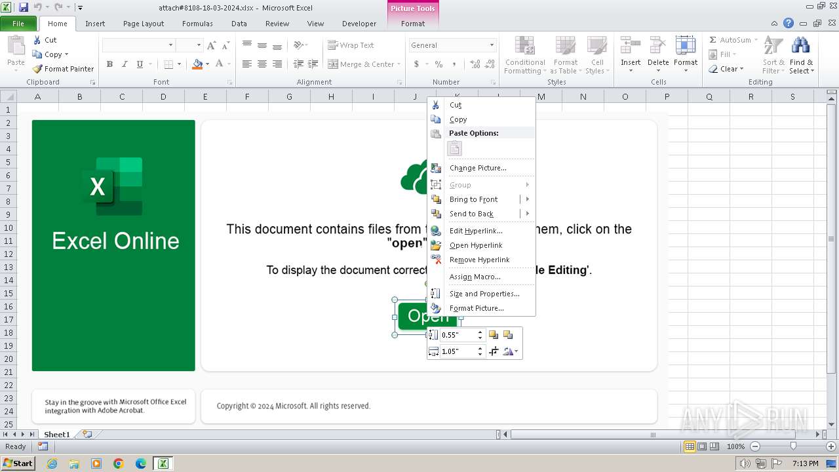Viewport: 839px width, 472px height.
Task: Click the shape height field 0.55"
Action: pyautogui.click(x=458, y=335)
